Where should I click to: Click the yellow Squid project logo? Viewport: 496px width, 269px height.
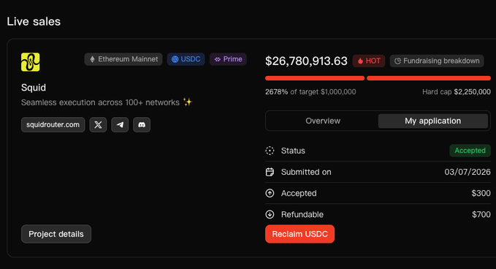click(31, 62)
